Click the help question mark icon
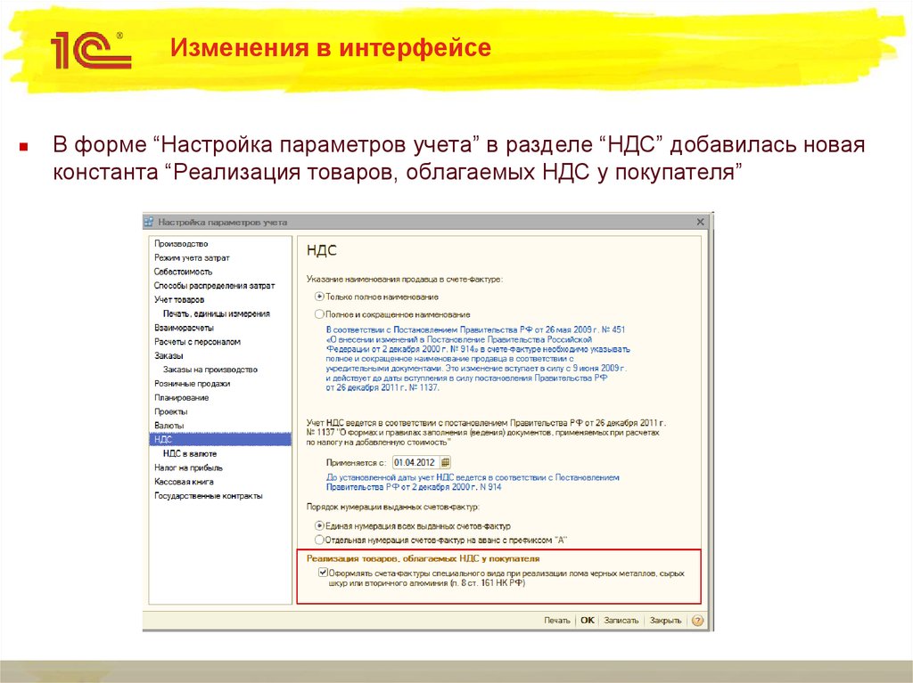 click(697, 620)
